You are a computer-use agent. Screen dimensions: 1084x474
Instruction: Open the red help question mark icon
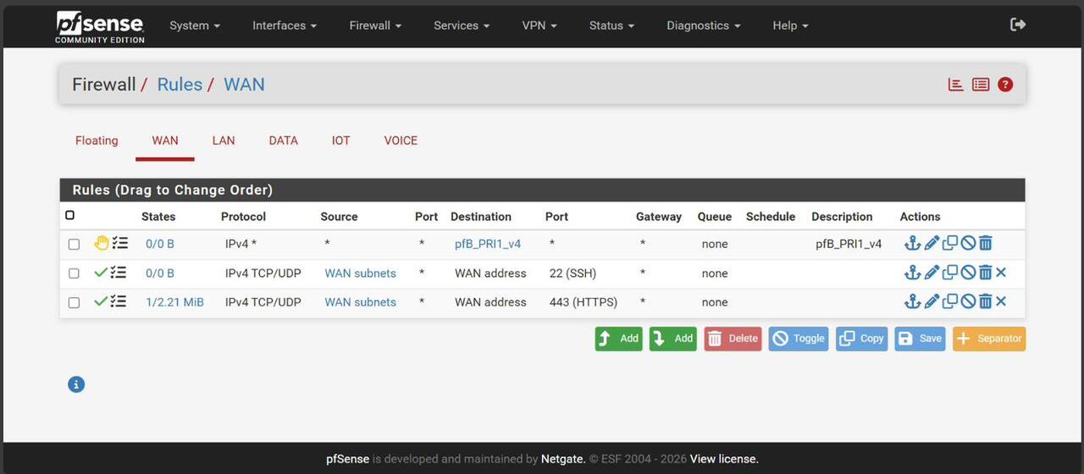click(x=1005, y=85)
